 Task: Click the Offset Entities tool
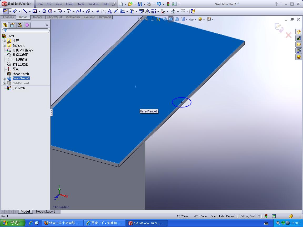tap(142, 11)
